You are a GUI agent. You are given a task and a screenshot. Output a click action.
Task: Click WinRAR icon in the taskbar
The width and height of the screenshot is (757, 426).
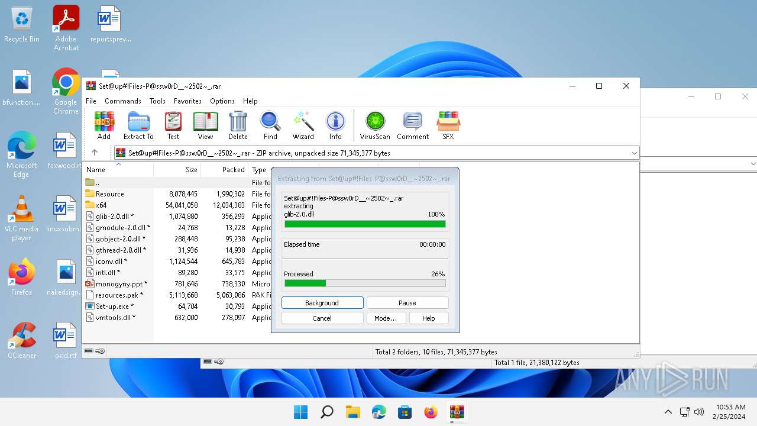click(x=457, y=412)
